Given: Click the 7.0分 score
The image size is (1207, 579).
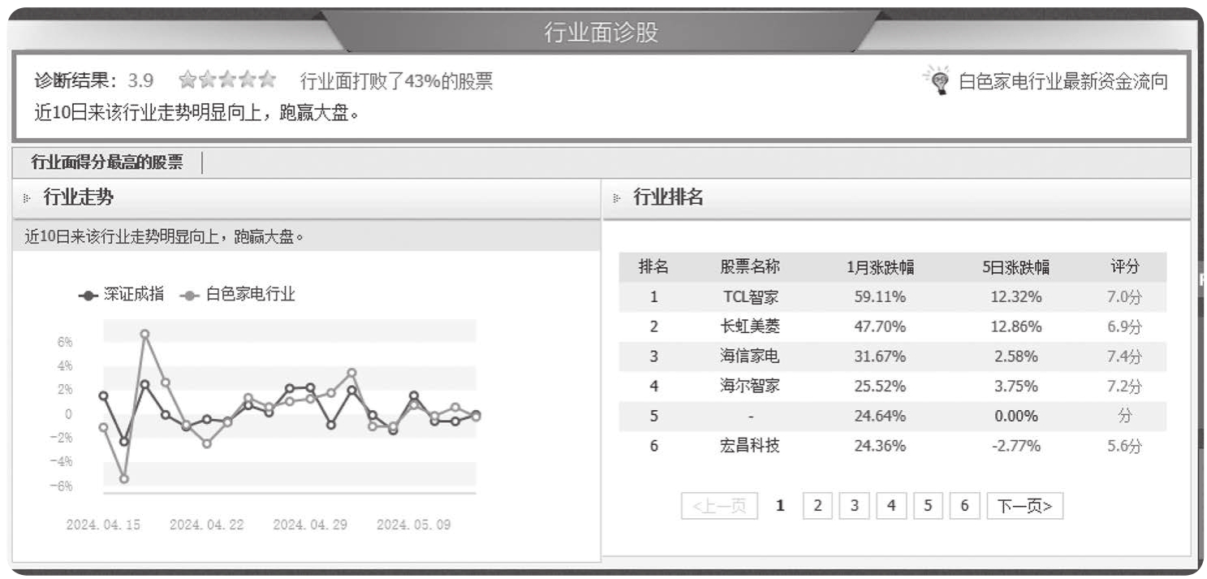Looking at the screenshot, I should coord(1124,297).
